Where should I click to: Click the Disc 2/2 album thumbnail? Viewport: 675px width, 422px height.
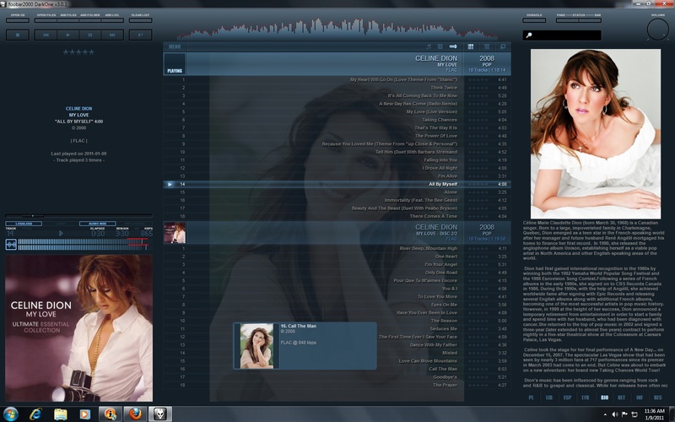175,233
